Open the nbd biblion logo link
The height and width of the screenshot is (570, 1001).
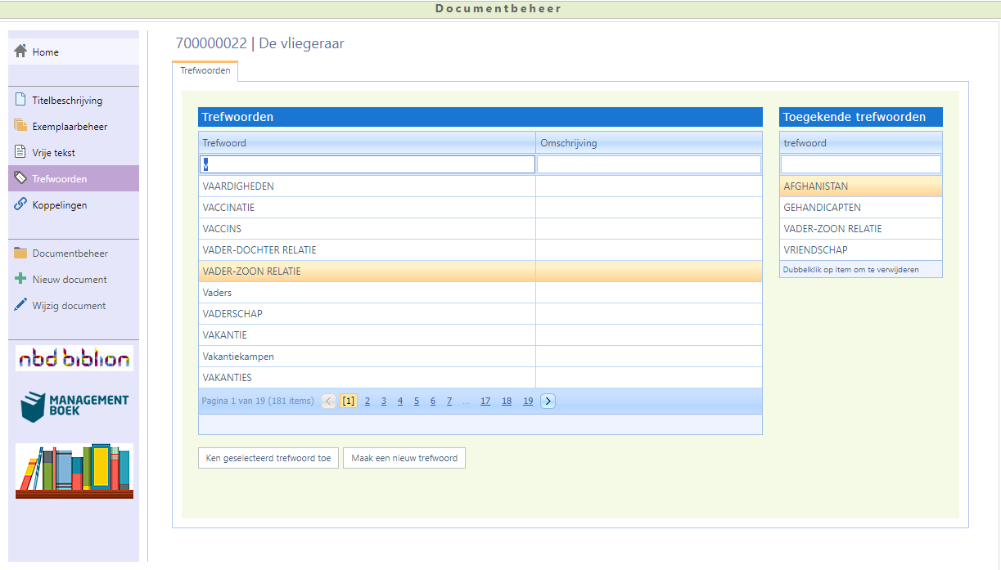coord(74,358)
